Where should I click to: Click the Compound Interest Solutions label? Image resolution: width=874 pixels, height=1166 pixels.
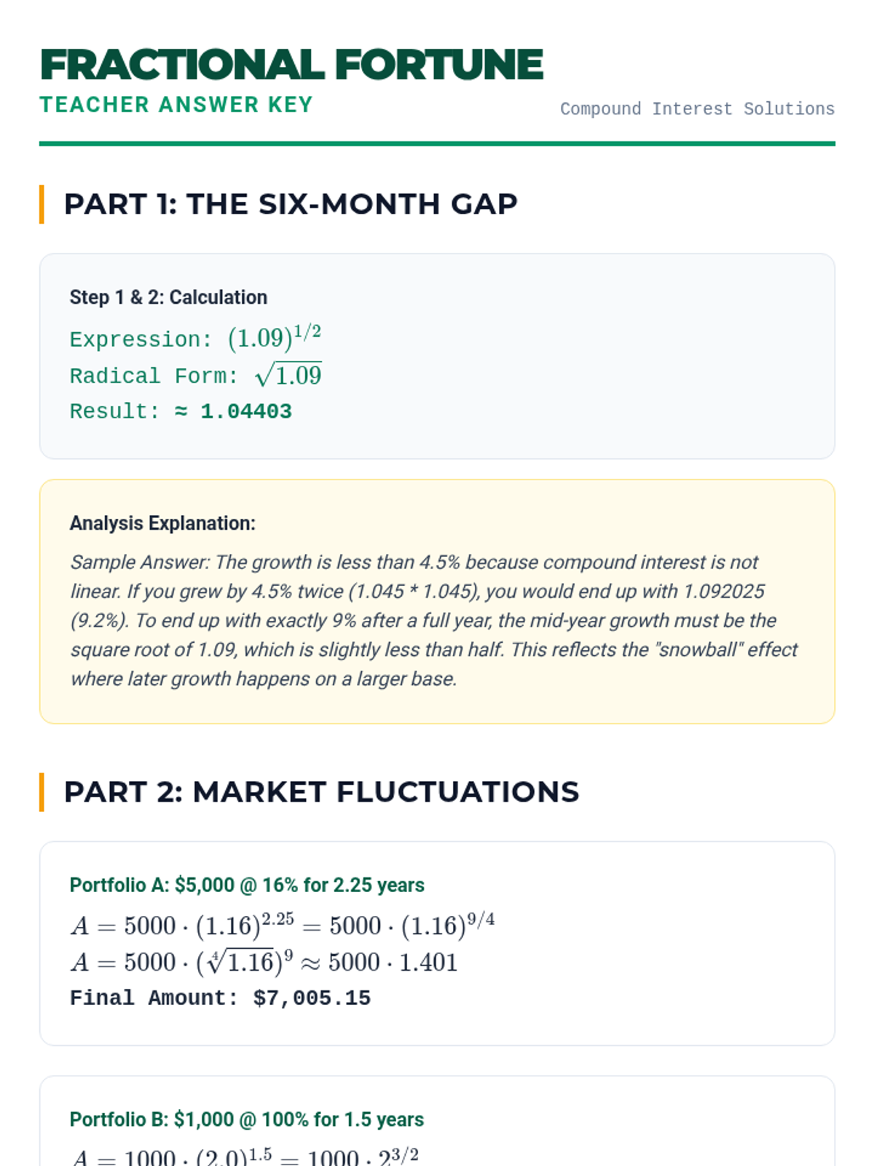coord(697,109)
